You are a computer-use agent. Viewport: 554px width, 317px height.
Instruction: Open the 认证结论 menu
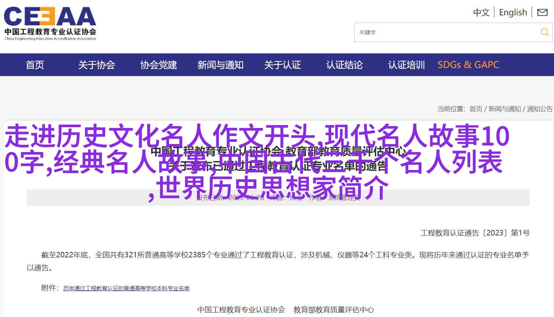344,65
